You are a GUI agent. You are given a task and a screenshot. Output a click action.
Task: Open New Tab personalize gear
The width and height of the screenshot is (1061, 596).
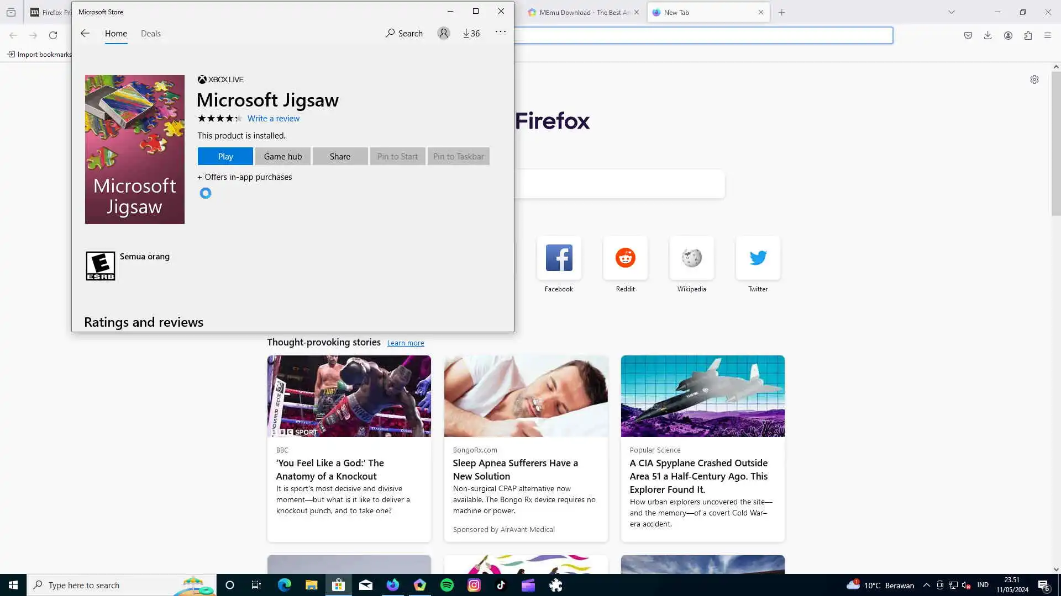coord(1034,79)
